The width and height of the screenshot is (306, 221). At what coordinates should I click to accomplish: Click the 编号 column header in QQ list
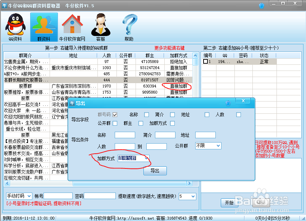click(x=209, y=55)
